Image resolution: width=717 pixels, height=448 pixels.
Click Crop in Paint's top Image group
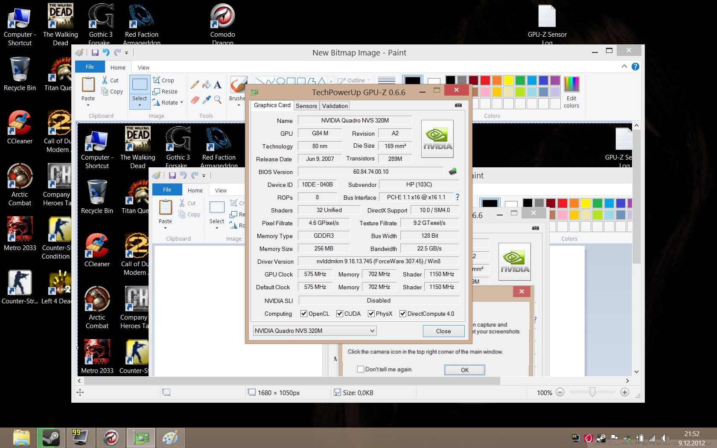coord(163,80)
